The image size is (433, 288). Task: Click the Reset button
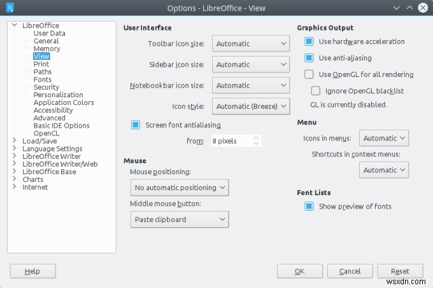tap(400, 271)
